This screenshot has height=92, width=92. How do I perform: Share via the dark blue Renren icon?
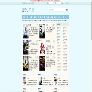click(x=33, y=20)
